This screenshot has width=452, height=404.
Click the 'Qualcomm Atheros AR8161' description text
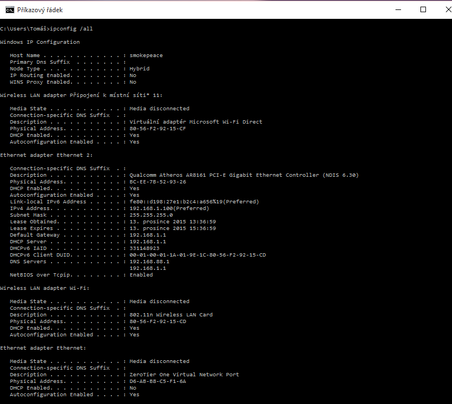point(244,175)
